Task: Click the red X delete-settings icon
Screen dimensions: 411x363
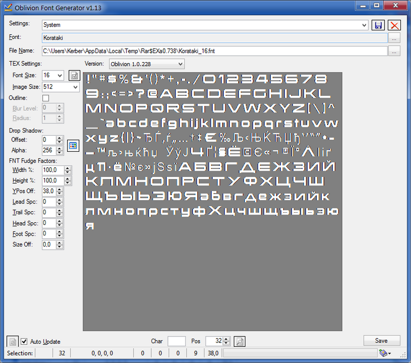Action: point(394,25)
